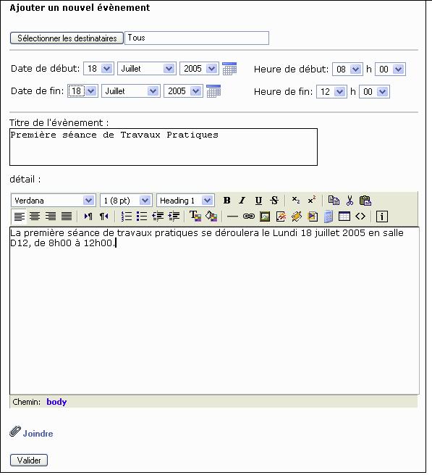Insert a table into the detail text

click(x=344, y=217)
